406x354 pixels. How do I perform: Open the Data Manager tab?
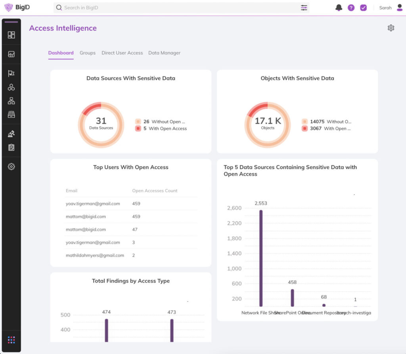[x=165, y=53]
